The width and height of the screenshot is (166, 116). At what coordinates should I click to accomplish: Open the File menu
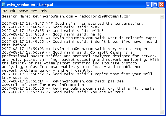[x=5, y=11]
